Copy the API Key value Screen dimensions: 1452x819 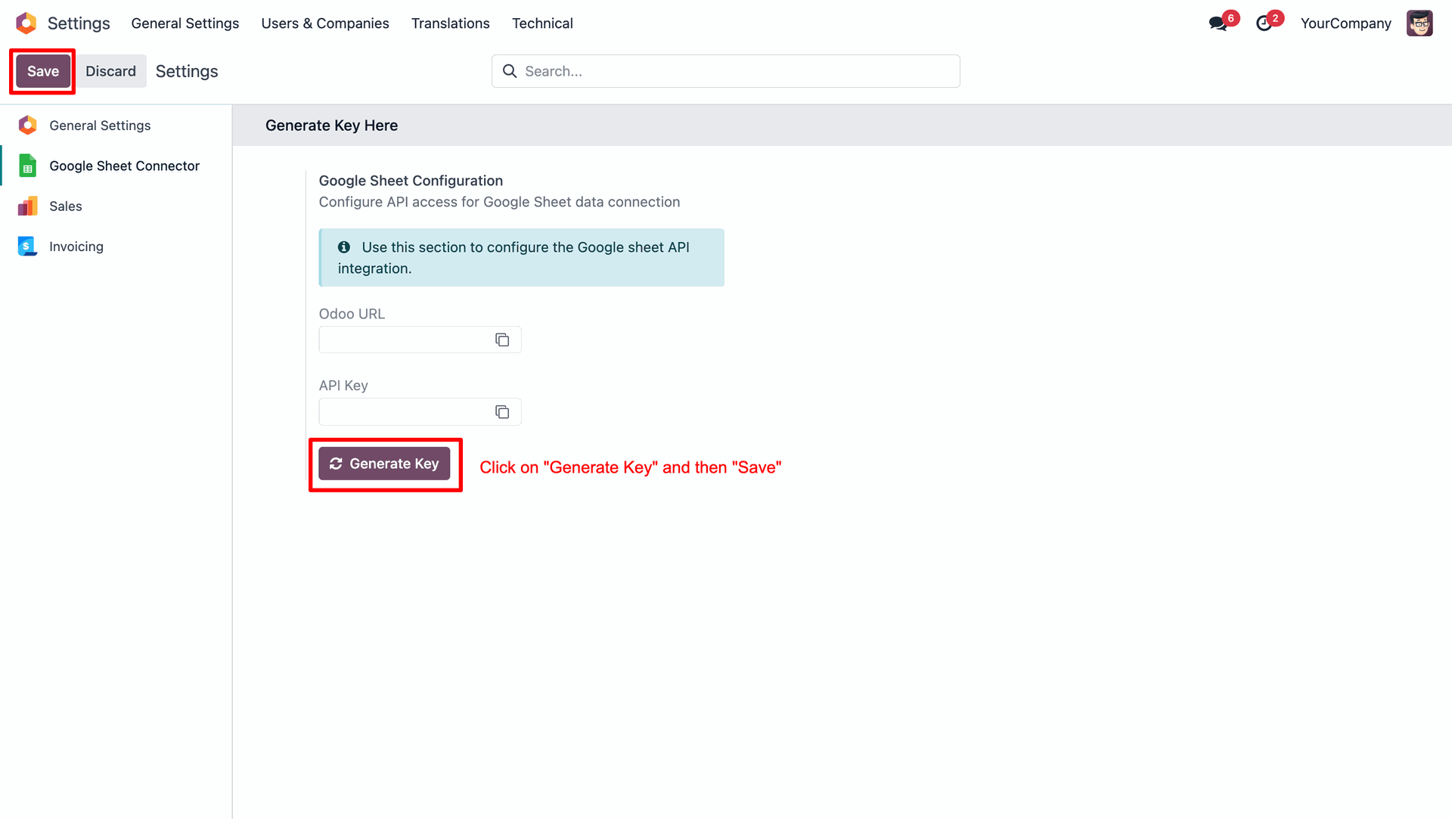tap(502, 412)
